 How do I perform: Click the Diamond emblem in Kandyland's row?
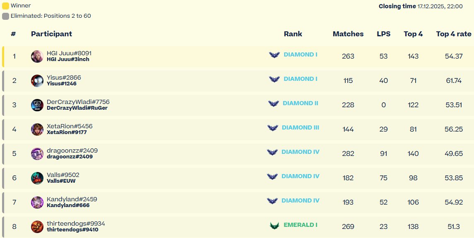(x=272, y=201)
